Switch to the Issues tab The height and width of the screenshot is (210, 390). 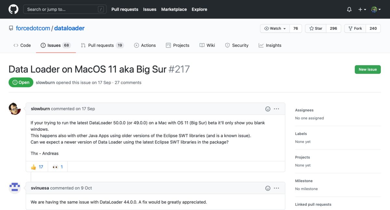[x=55, y=46]
